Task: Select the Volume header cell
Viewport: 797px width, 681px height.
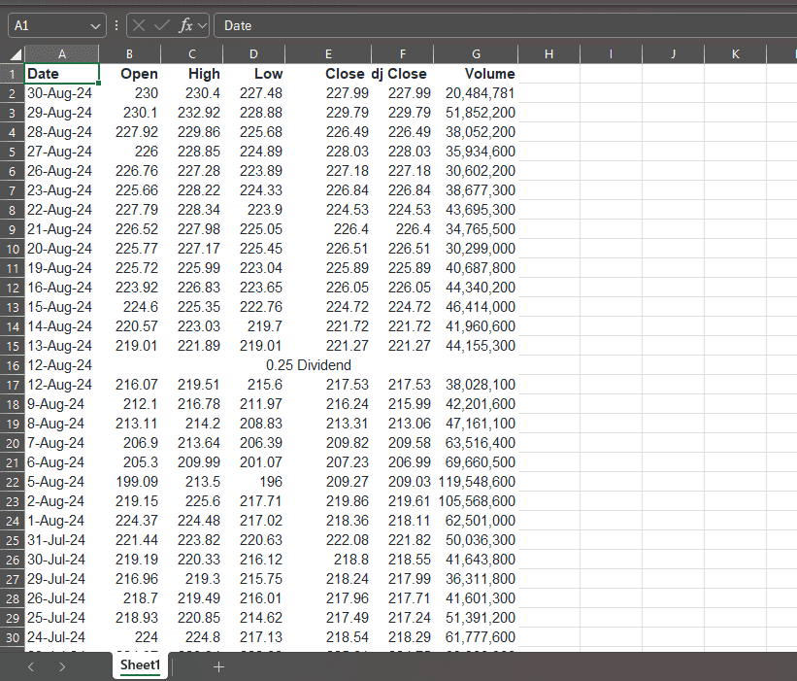Action: pyautogui.click(x=476, y=74)
